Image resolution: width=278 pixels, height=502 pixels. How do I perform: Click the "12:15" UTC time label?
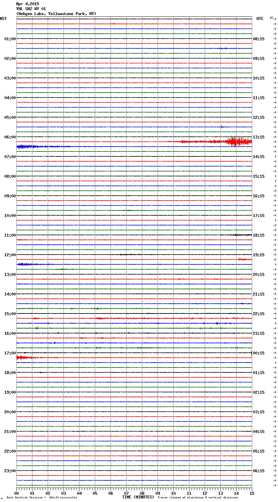(x=259, y=117)
